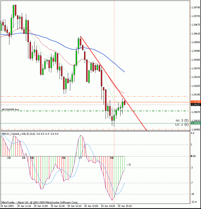
Task: Click the 25 Jun 15:10 time label
Action: pyautogui.click(x=125, y=206)
